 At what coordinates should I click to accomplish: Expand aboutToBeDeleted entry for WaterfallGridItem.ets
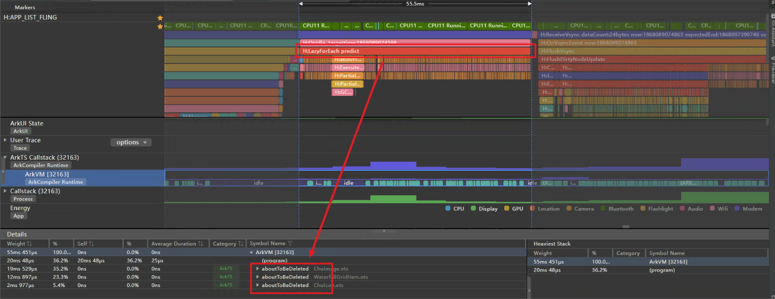258,277
